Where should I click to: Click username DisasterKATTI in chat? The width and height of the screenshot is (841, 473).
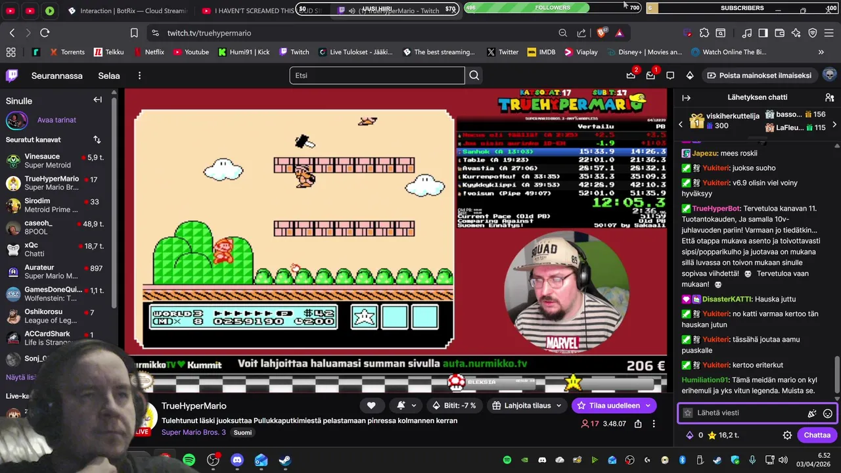tap(727, 299)
